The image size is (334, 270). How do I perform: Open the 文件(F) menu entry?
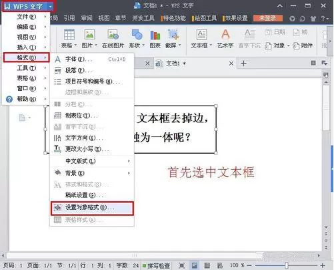click(26, 17)
